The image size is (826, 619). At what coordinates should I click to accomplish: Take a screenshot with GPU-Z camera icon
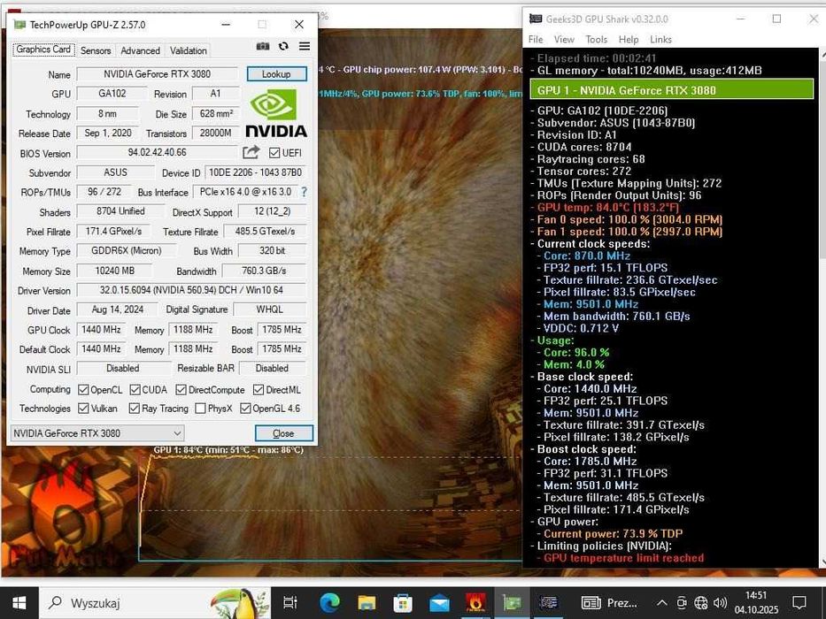tap(262, 46)
